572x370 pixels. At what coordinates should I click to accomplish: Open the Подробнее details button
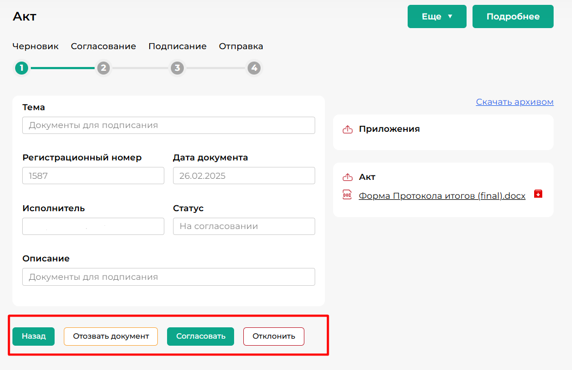click(513, 17)
